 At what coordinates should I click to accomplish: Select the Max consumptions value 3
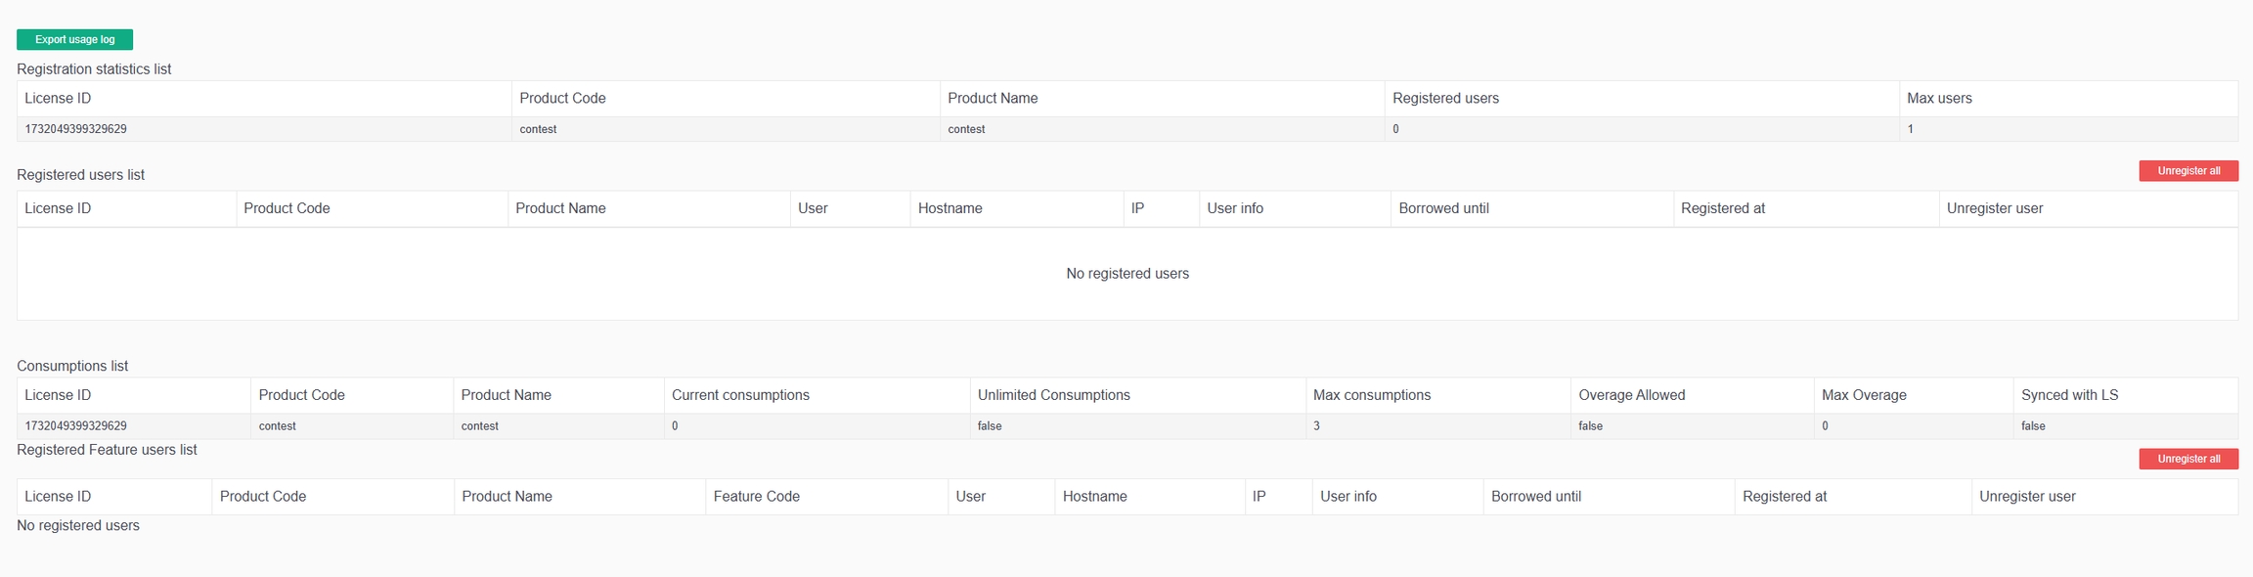(x=1316, y=426)
